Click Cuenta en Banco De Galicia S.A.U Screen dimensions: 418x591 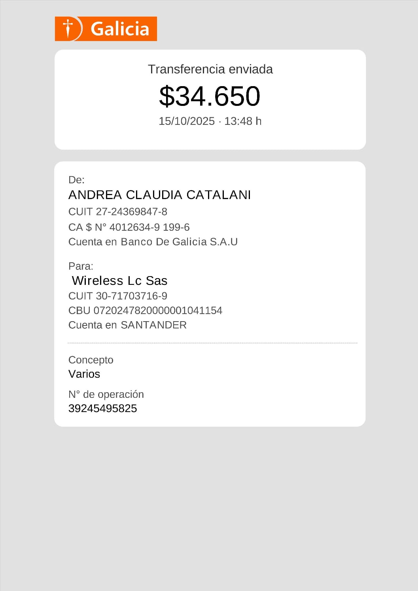click(x=153, y=242)
